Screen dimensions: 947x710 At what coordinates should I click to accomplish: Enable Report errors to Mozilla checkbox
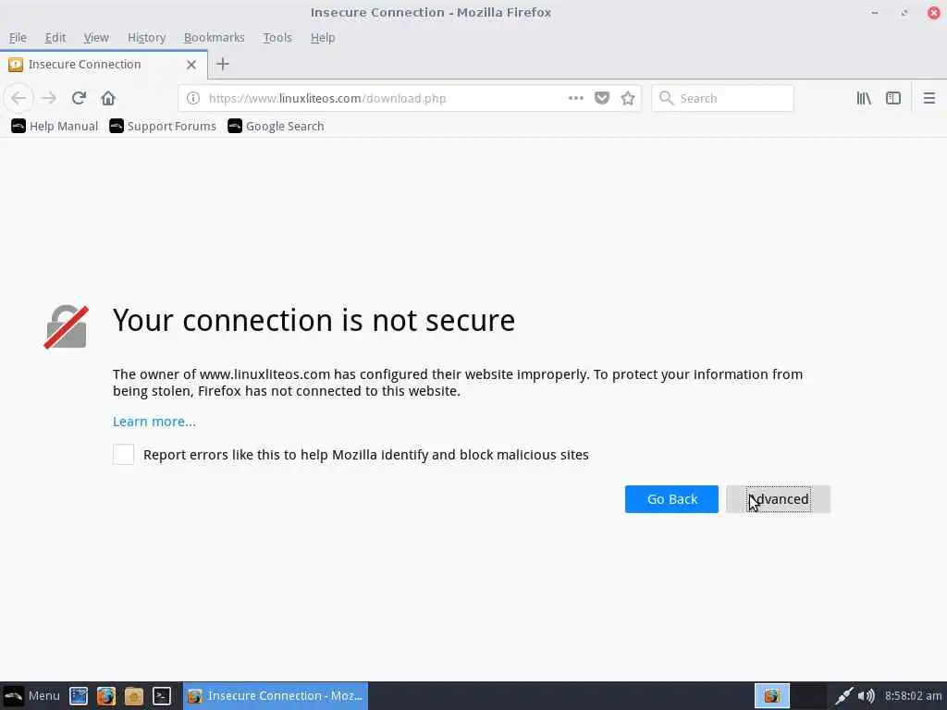[x=123, y=454]
